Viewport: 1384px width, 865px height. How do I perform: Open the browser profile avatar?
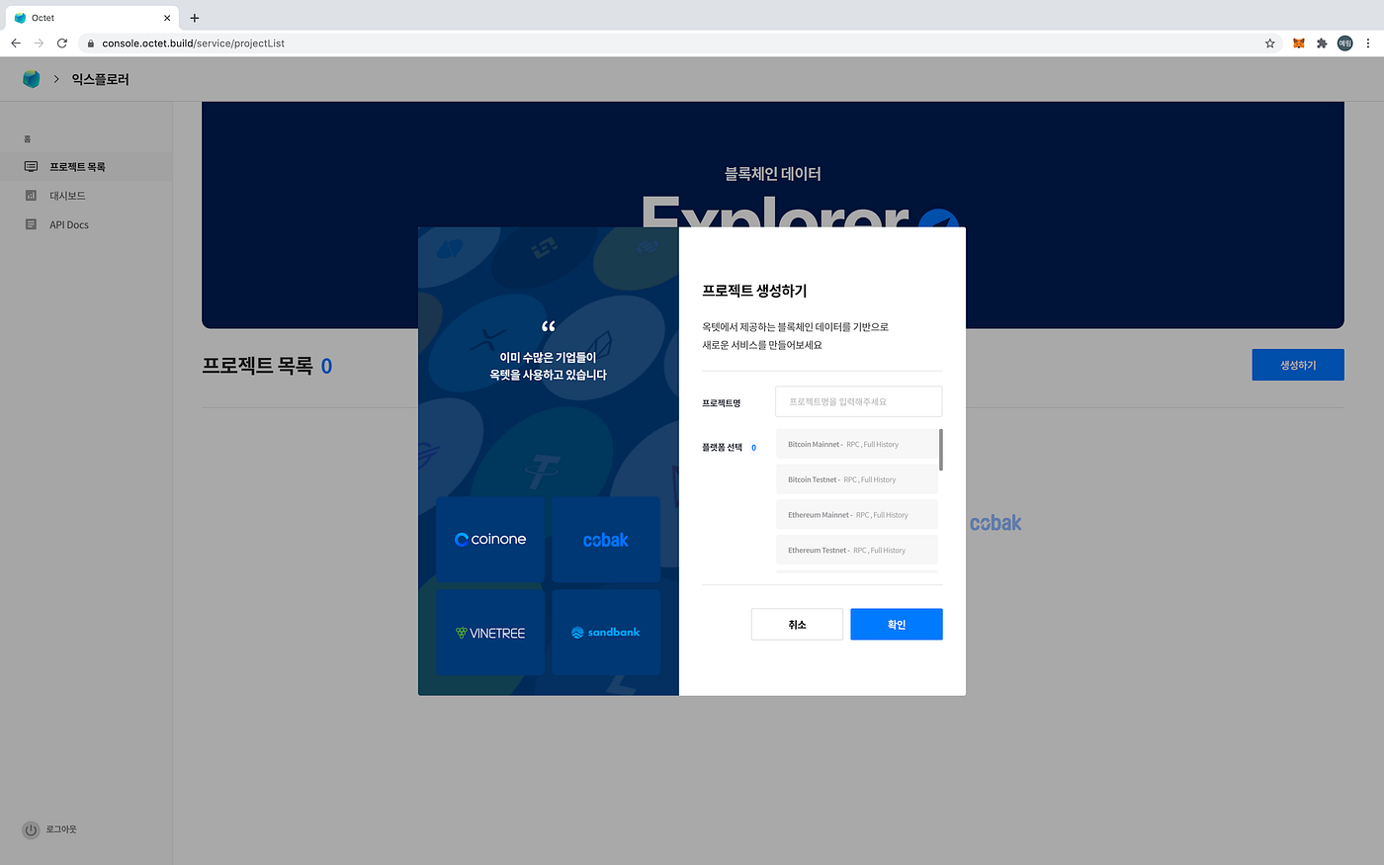(x=1344, y=43)
